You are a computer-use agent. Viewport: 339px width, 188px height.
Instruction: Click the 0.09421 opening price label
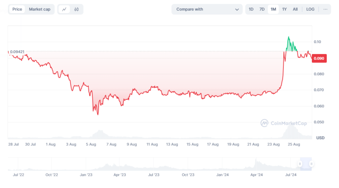pyautogui.click(x=17, y=51)
